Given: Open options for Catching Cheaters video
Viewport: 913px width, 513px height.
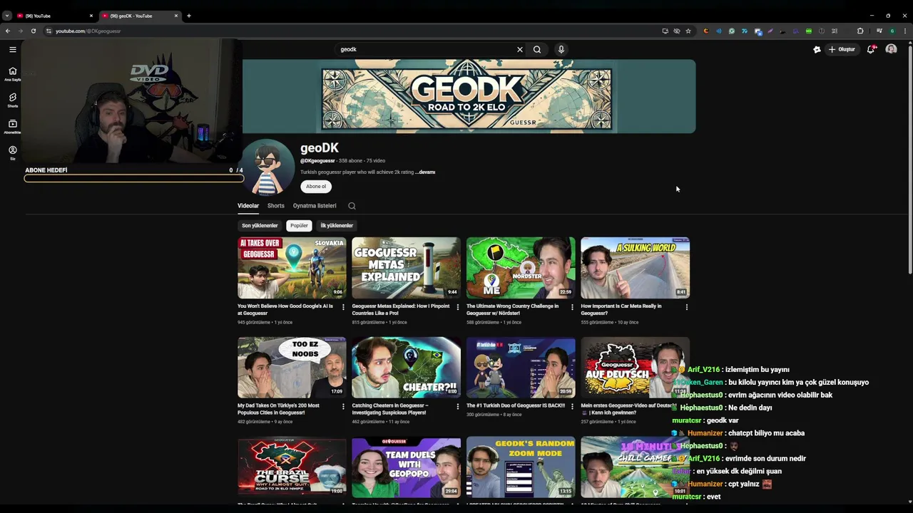Looking at the screenshot, I should click(458, 407).
